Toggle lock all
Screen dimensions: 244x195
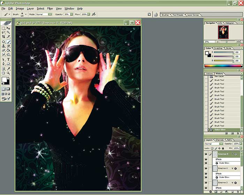(223, 148)
